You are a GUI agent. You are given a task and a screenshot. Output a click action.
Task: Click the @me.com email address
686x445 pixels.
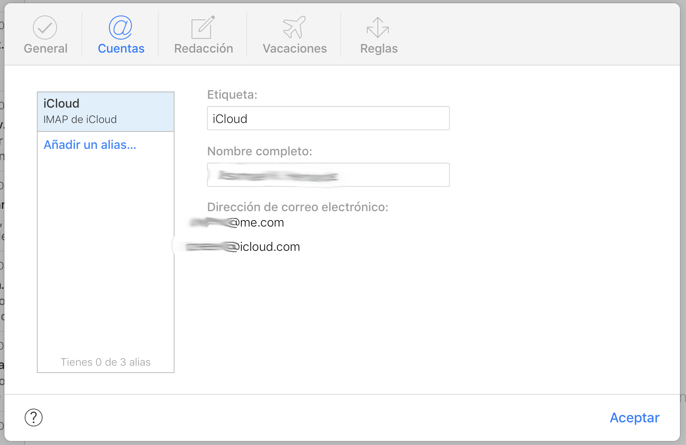[x=237, y=222]
